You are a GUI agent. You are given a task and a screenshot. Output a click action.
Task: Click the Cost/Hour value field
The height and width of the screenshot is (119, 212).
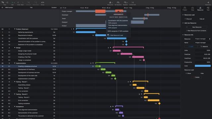point(202,58)
